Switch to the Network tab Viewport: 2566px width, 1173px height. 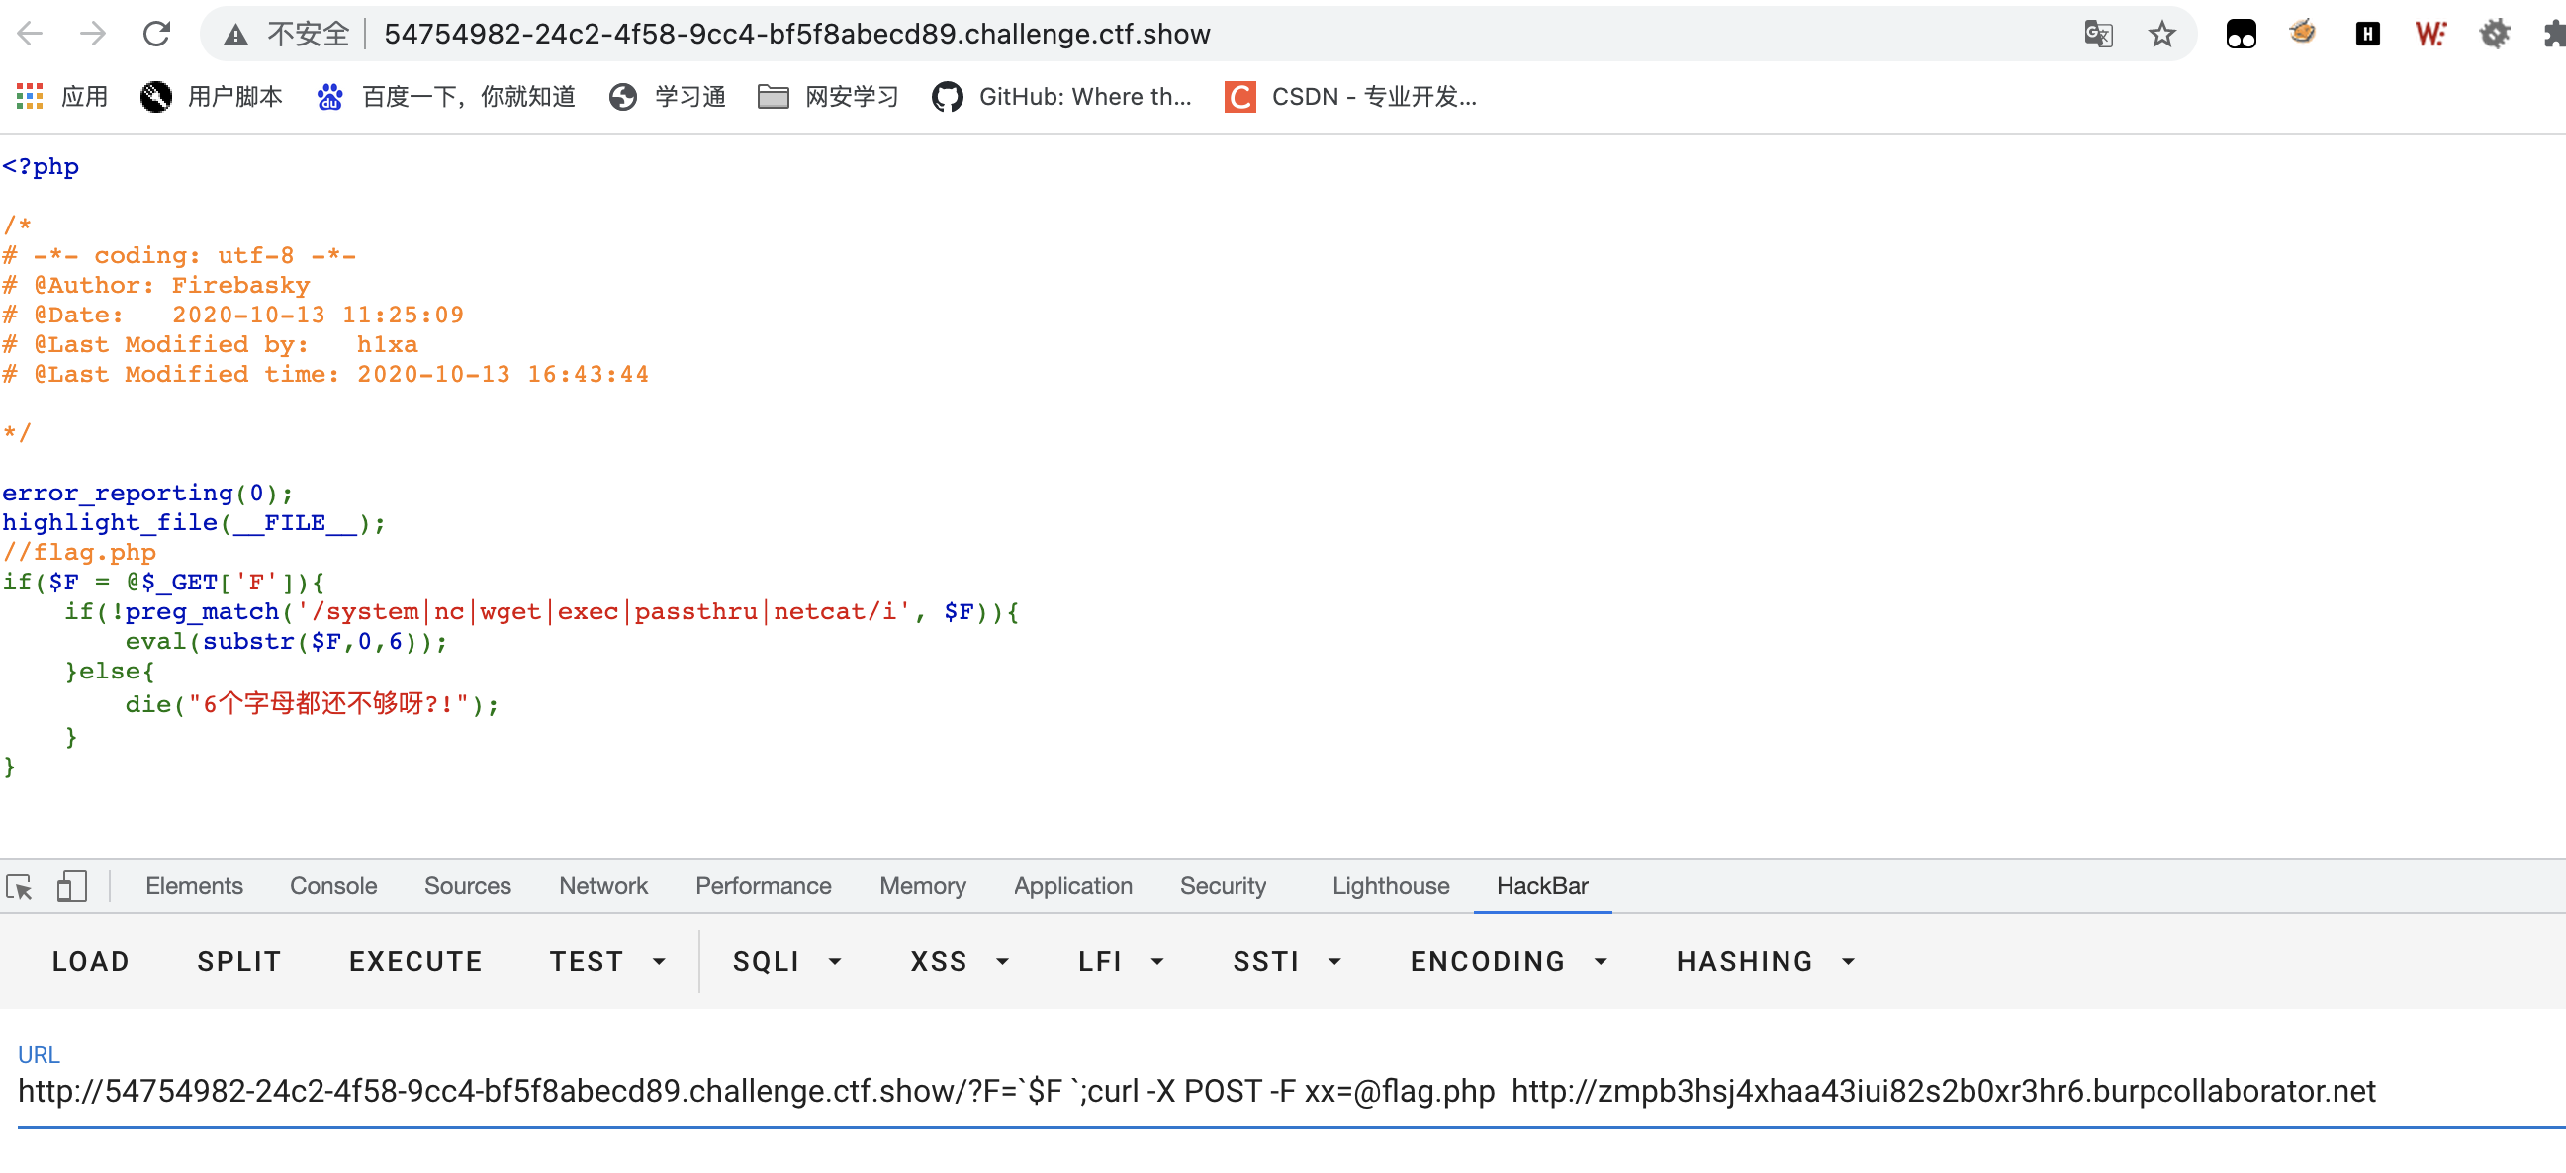602,885
